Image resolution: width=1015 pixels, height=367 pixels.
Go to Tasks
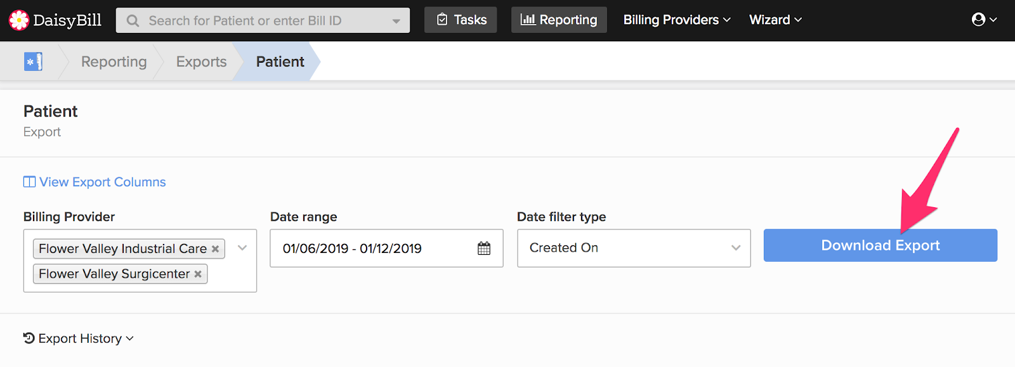461,20
